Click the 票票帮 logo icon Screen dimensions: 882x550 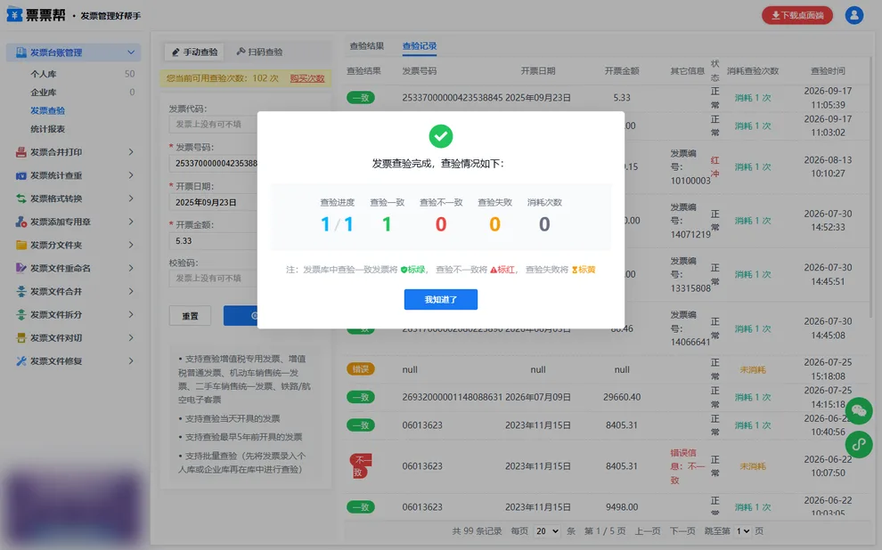click(x=14, y=14)
